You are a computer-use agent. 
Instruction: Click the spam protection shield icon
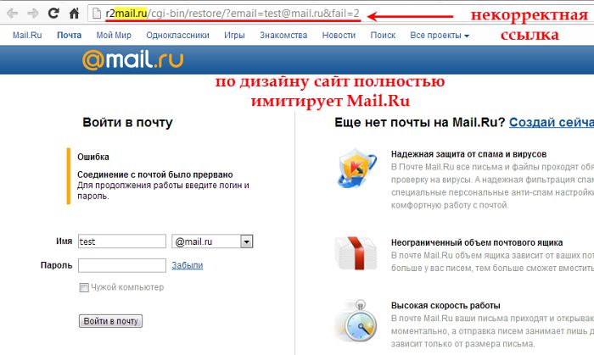356,169
